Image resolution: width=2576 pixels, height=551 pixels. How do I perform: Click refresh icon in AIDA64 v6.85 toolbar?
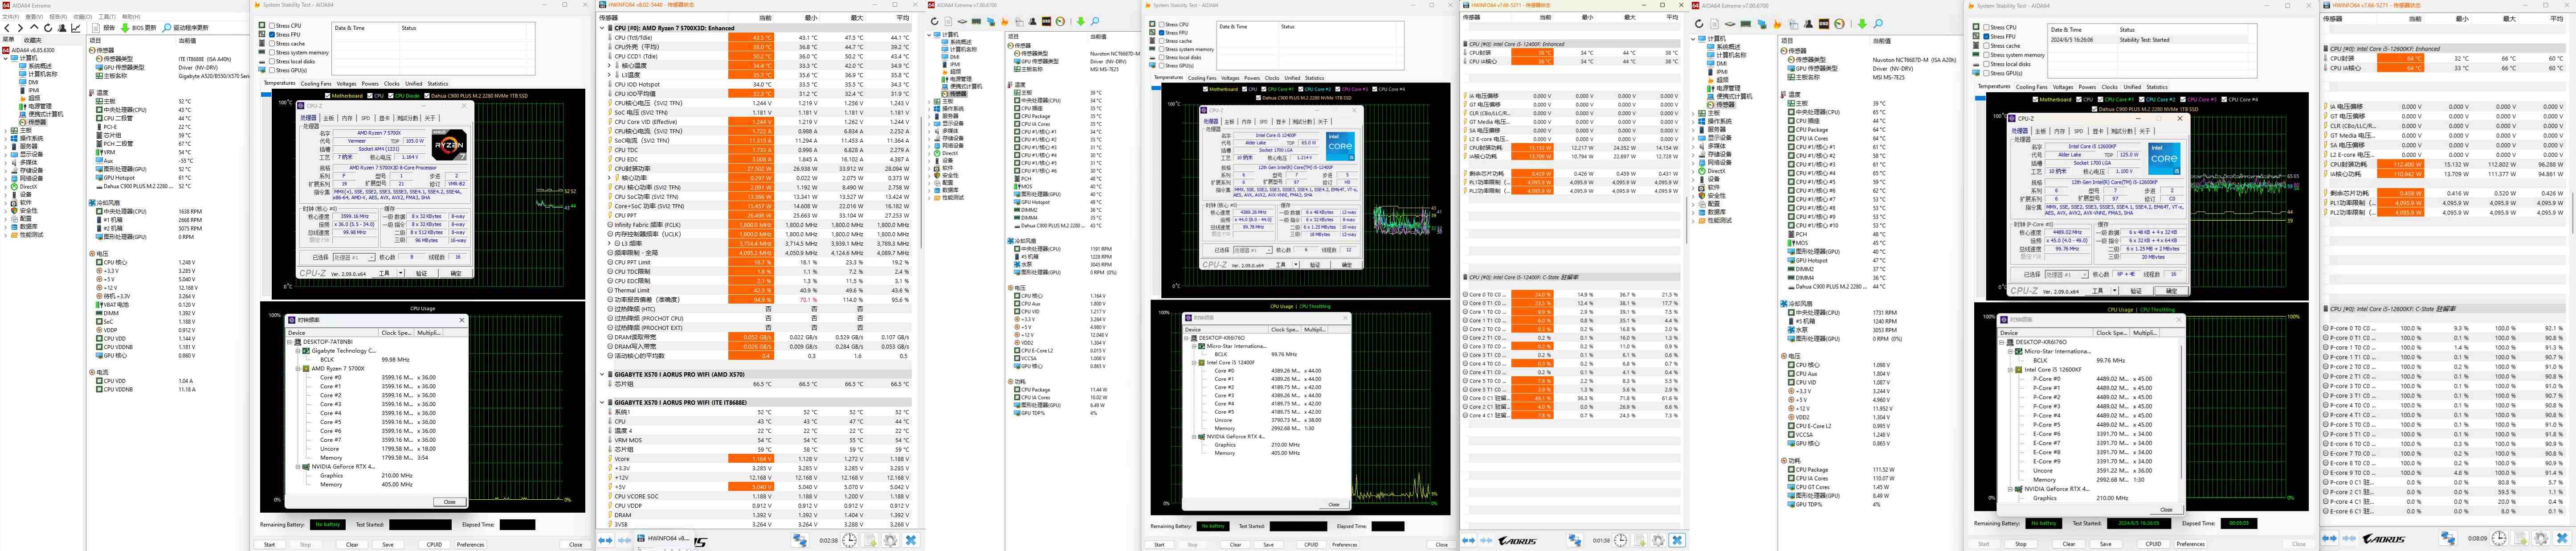pos(48,28)
